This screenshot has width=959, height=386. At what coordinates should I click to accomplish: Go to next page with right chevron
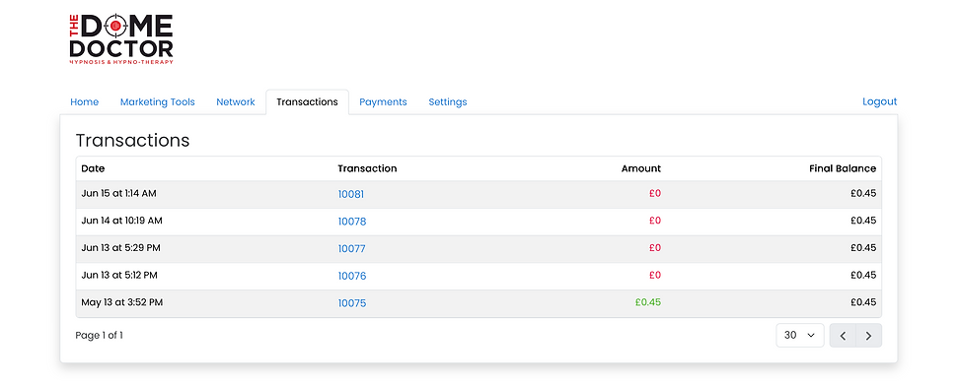[868, 336]
